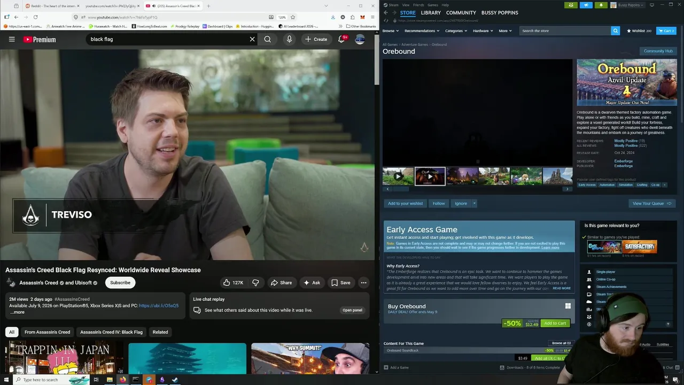
Task: Open ubi.li link in description
Action: click(x=159, y=306)
